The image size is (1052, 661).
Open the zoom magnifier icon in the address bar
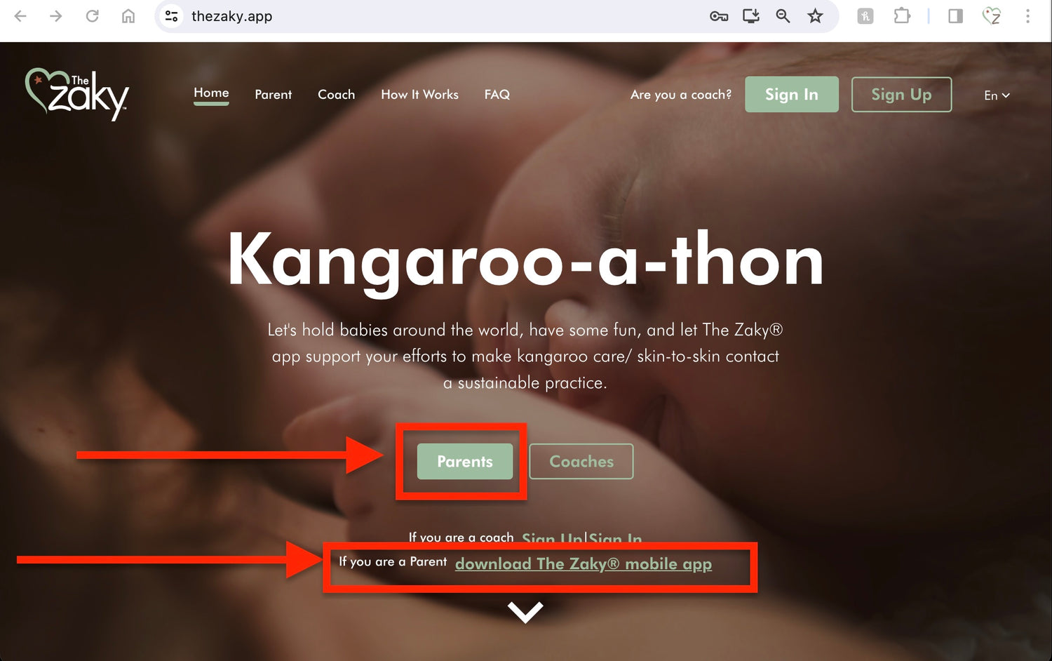[783, 16]
